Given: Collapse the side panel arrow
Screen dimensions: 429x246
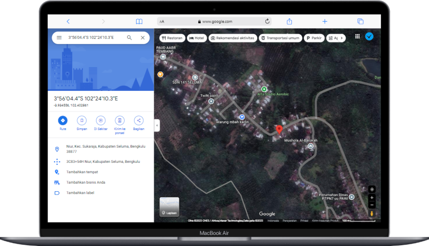Looking at the screenshot, I should click(x=157, y=126).
